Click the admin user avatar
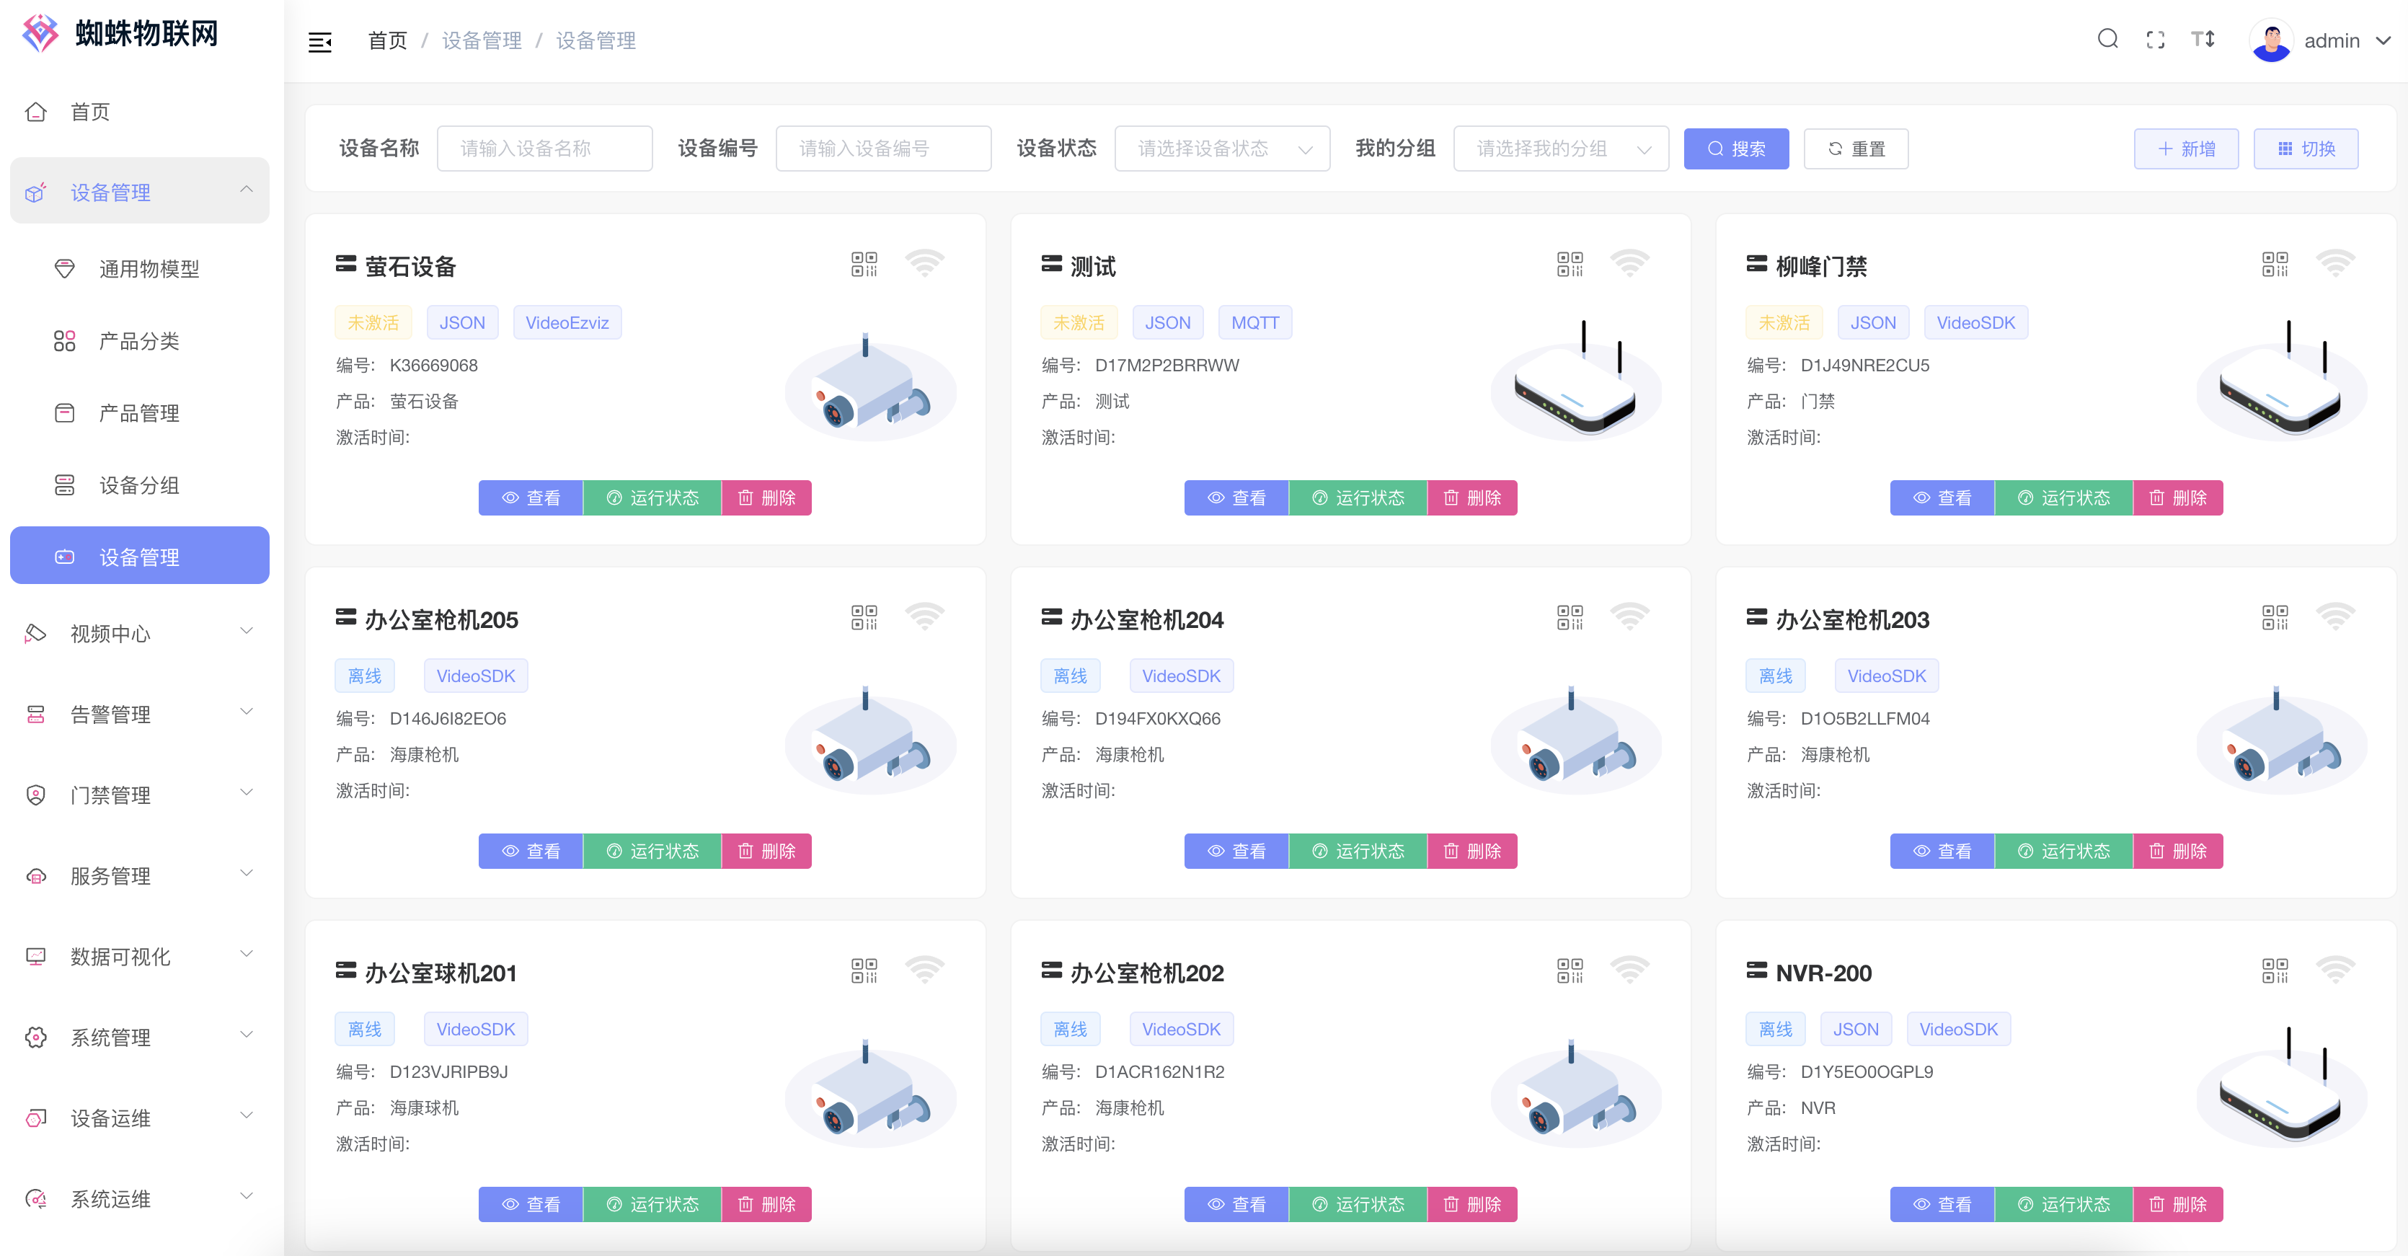 [x=2270, y=41]
